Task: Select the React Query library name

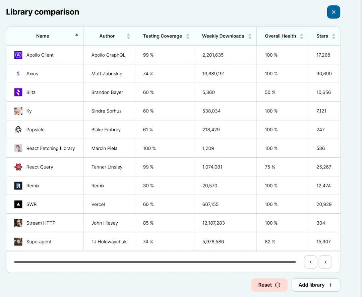Action: point(40,167)
